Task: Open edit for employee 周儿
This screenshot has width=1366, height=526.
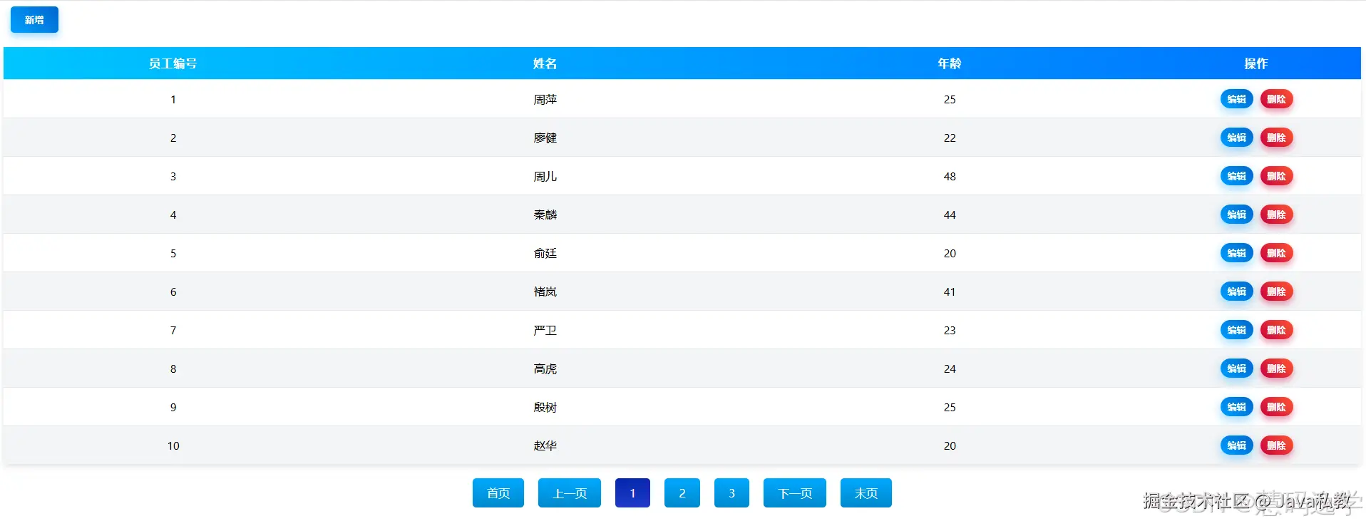Action: click(x=1236, y=176)
